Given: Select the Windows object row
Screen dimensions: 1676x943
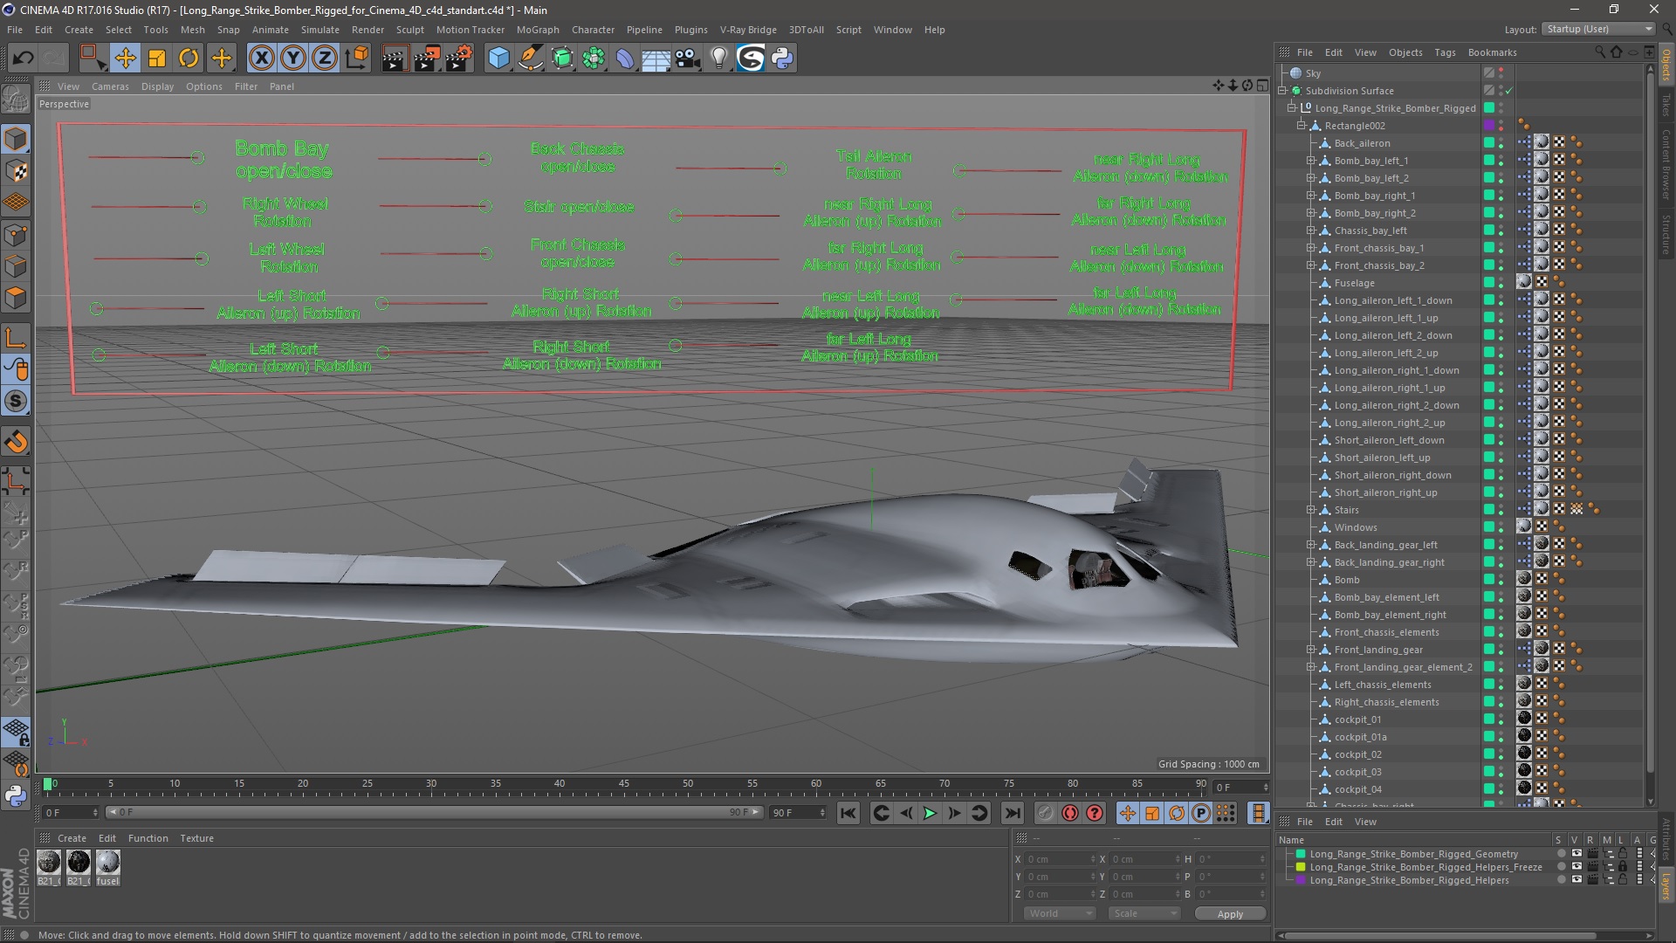Looking at the screenshot, I should (1355, 527).
